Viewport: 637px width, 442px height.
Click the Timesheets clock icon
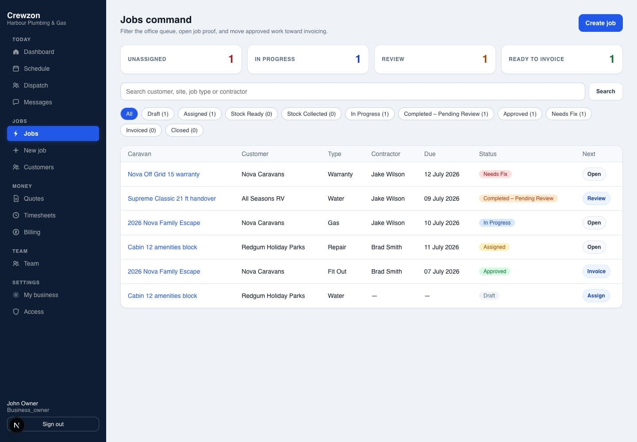16,215
